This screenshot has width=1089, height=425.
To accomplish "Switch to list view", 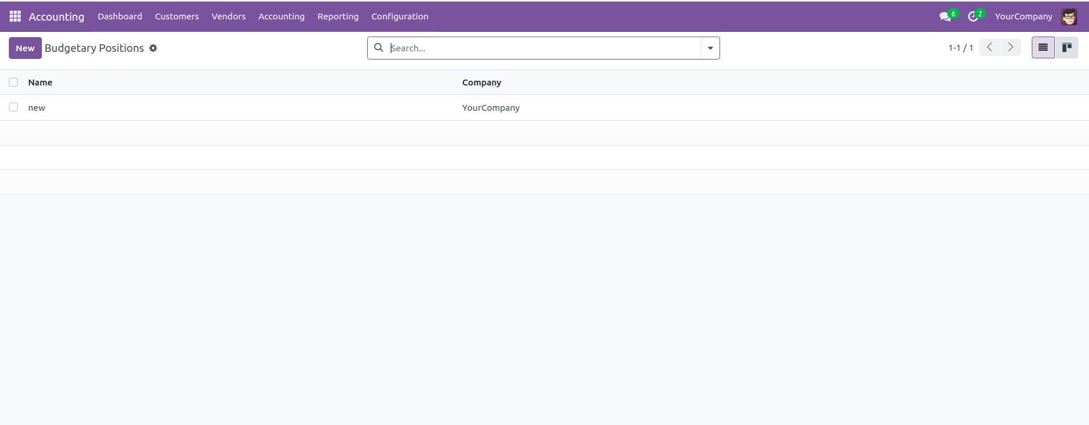I will click(x=1043, y=48).
